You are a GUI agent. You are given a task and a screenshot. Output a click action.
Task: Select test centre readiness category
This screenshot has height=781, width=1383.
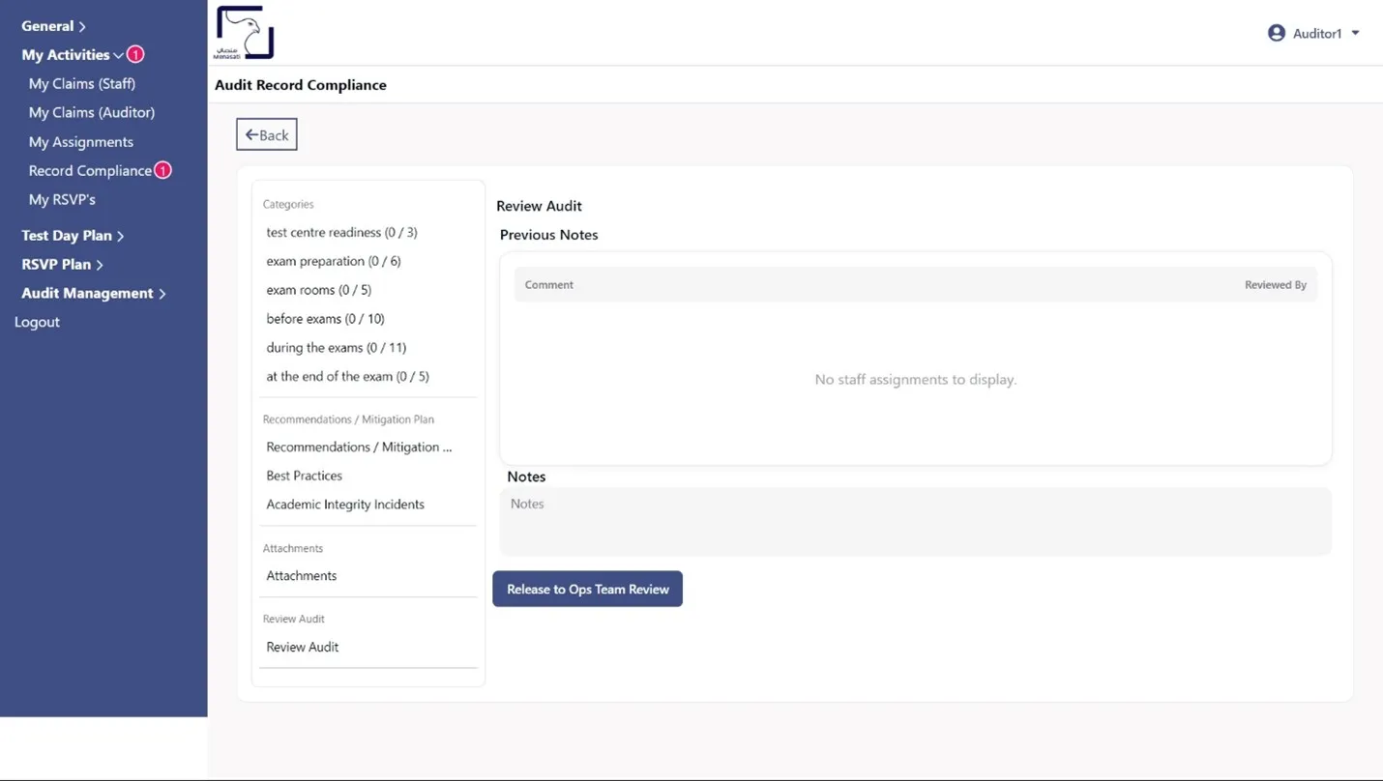[341, 233]
